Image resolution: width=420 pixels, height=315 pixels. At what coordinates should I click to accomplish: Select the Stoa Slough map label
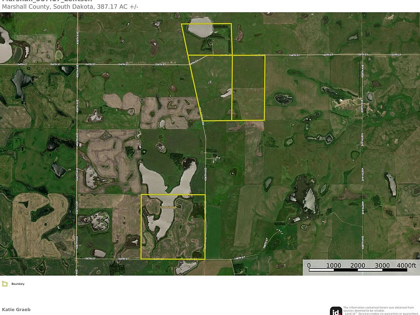[x=168, y=207]
